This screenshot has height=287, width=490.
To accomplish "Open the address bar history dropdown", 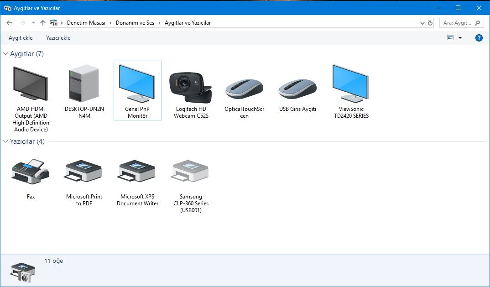I will (422, 23).
